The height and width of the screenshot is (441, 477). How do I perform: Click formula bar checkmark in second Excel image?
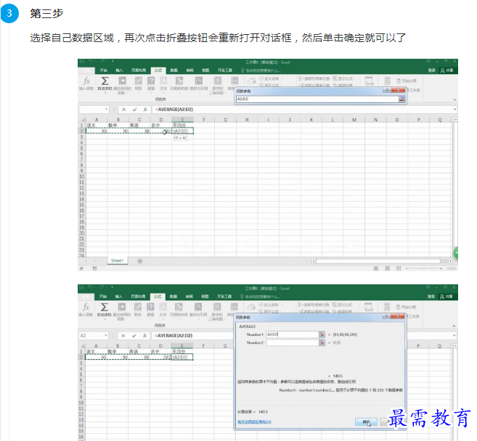[134, 336]
